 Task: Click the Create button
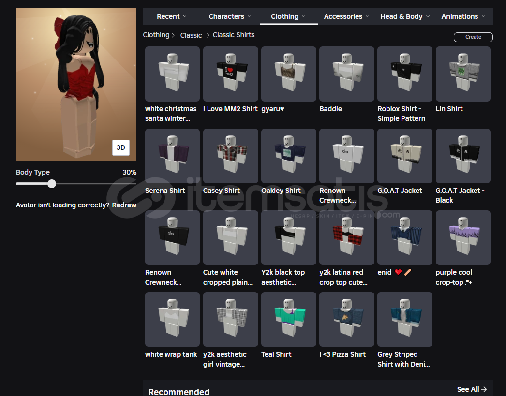click(473, 37)
